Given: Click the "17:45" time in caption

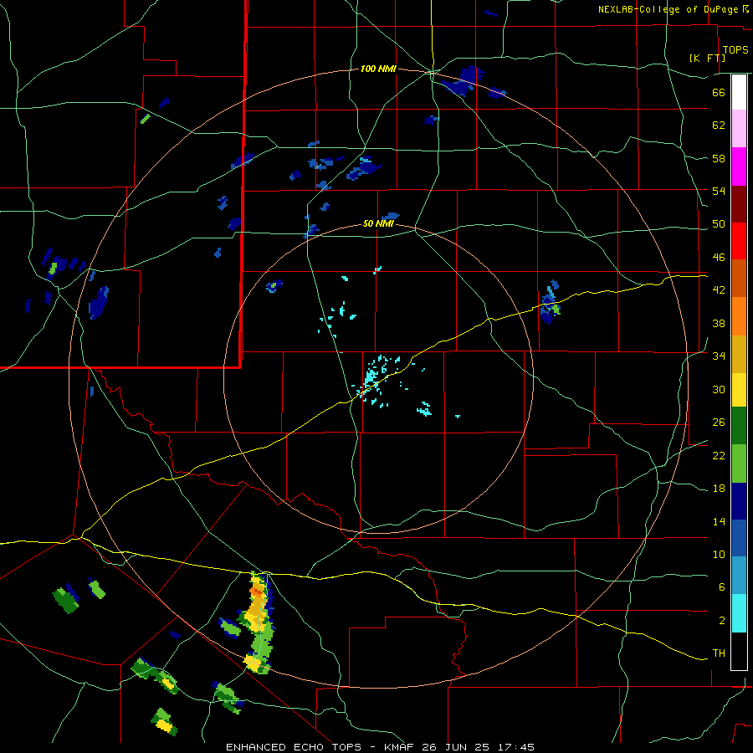Looking at the screenshot, I should tap(515, 747).
